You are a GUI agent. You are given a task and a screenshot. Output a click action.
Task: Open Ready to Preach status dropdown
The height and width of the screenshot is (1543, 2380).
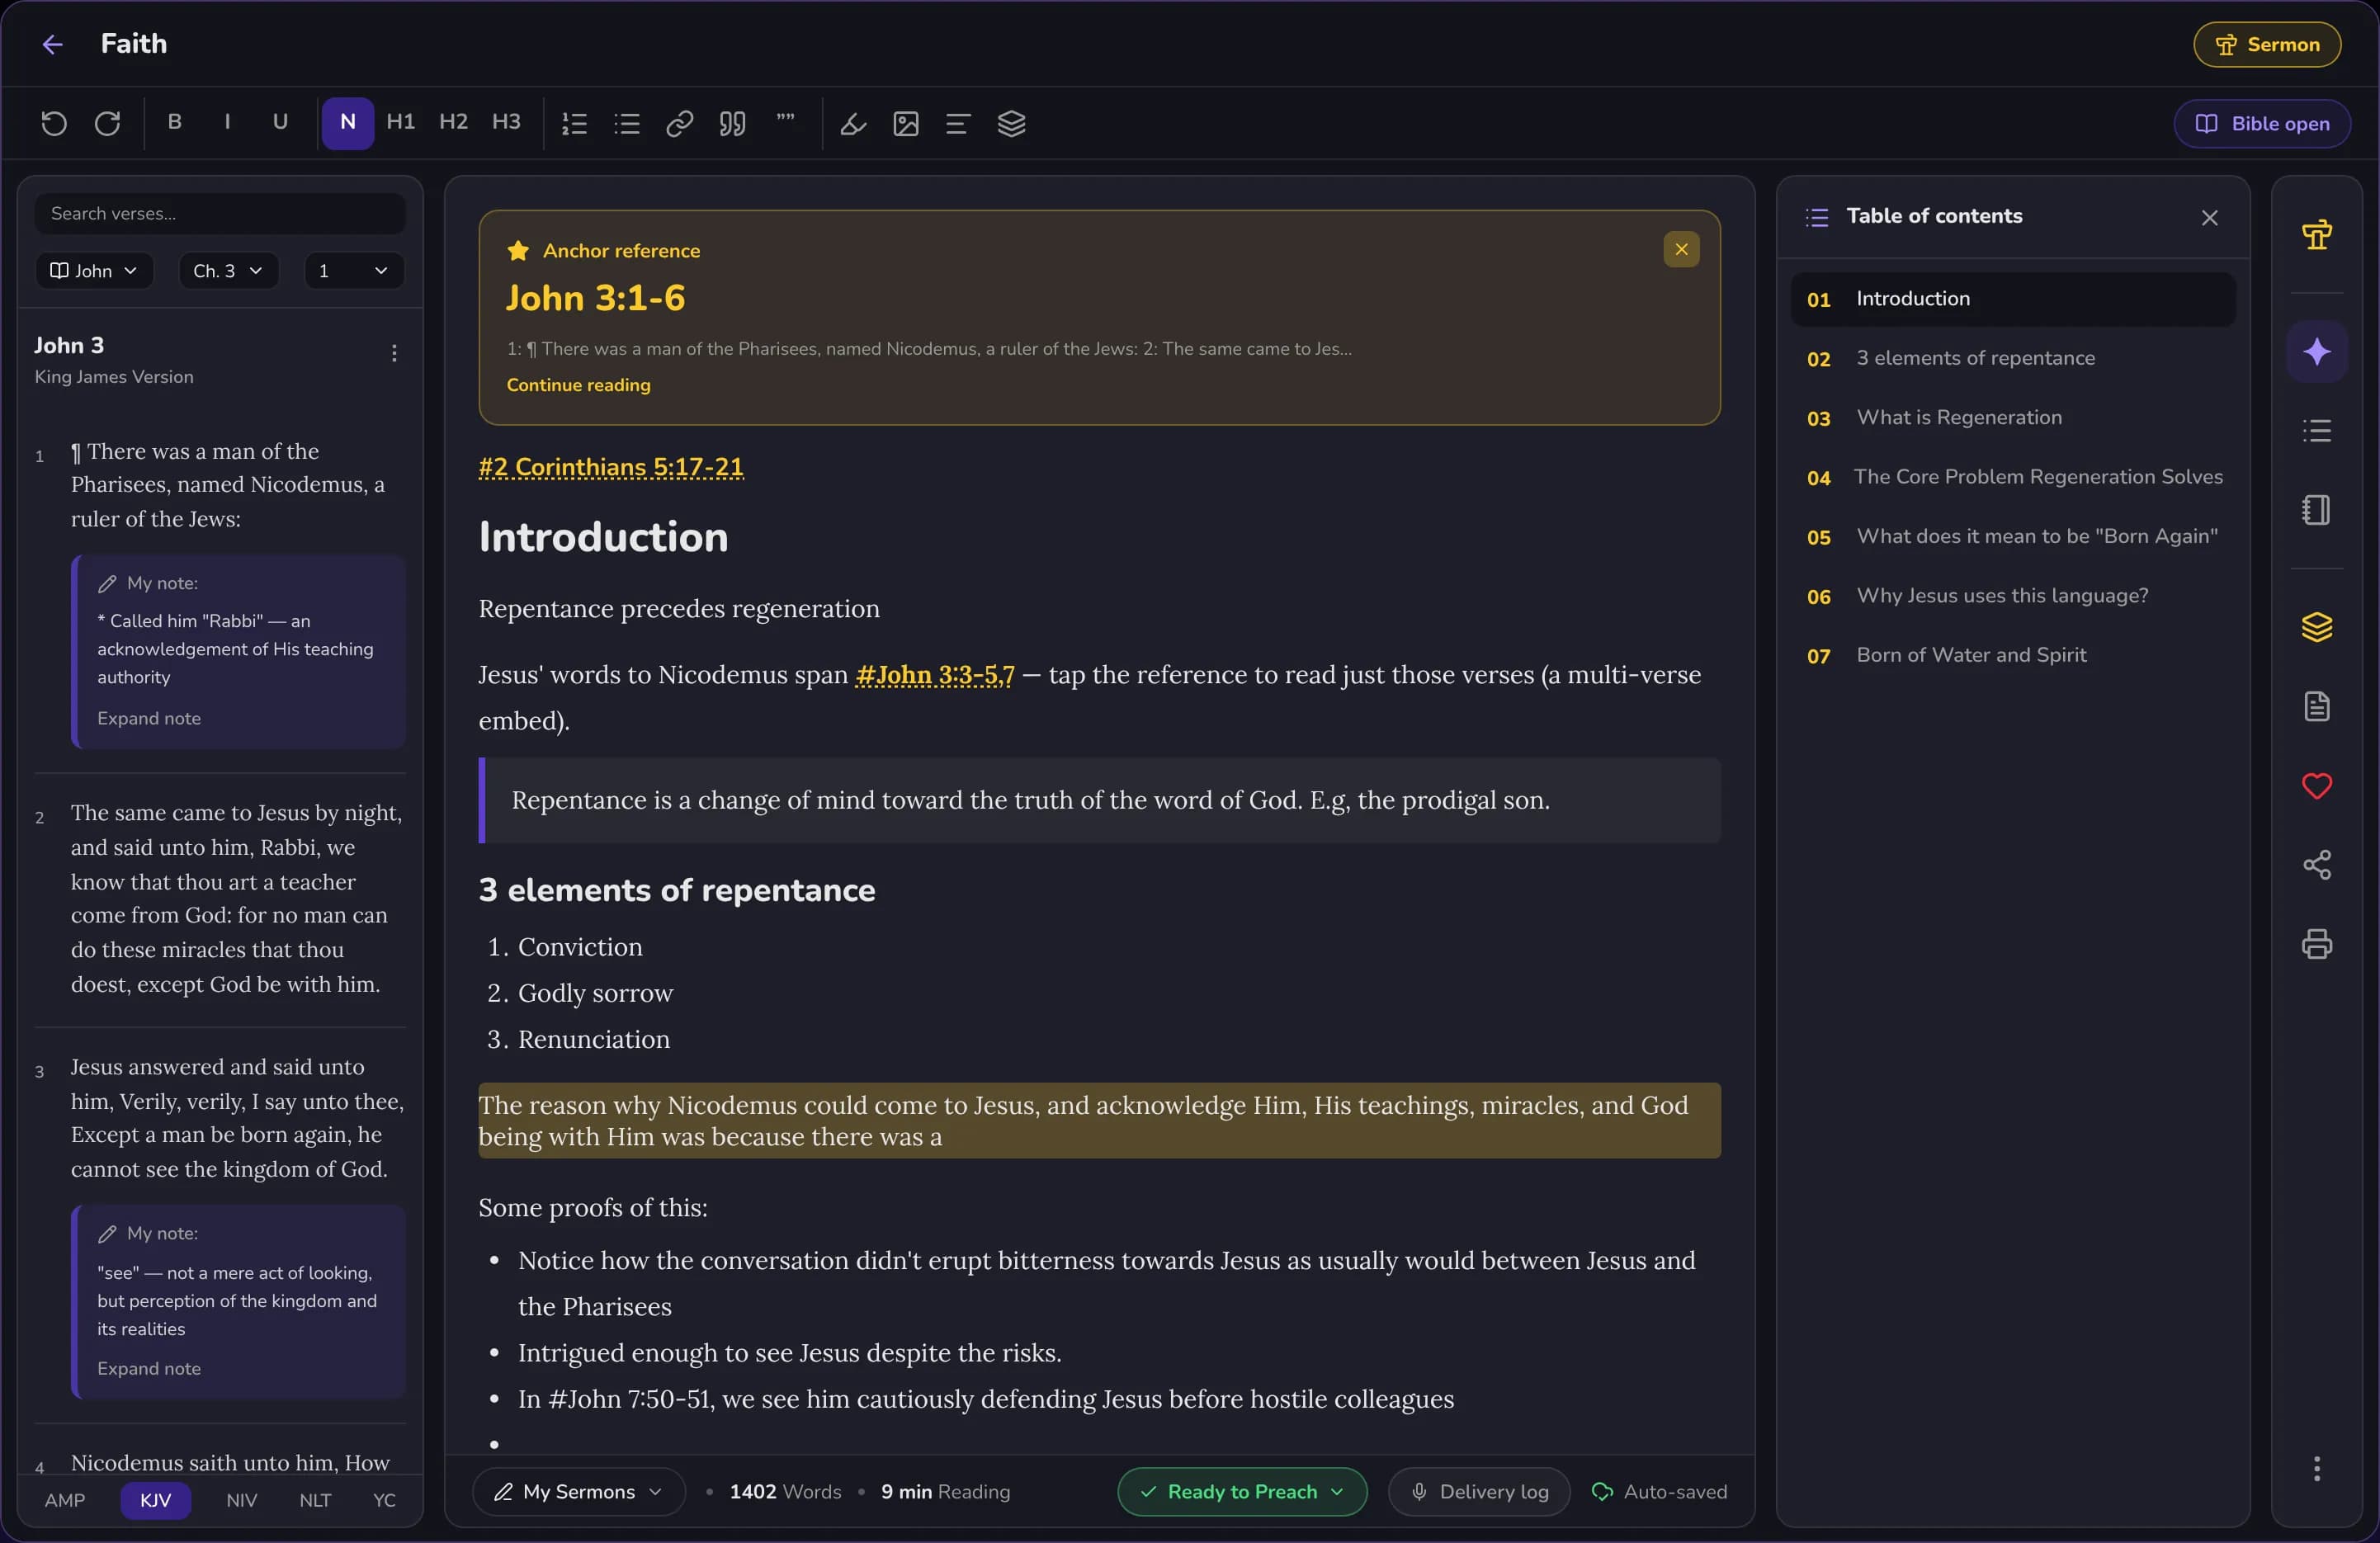[x=1242, y=1491]
